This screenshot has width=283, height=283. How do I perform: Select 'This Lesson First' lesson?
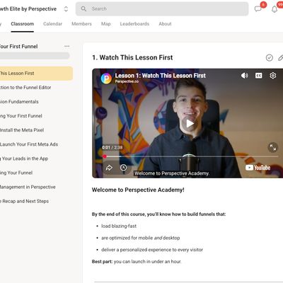click(x=36, y=74)
